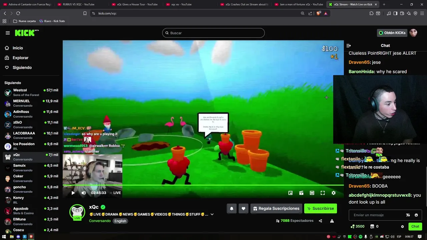
Task: Open Ice Poseidon channel in sidebar
Action: pyautogui.click(x=31, y=146)
